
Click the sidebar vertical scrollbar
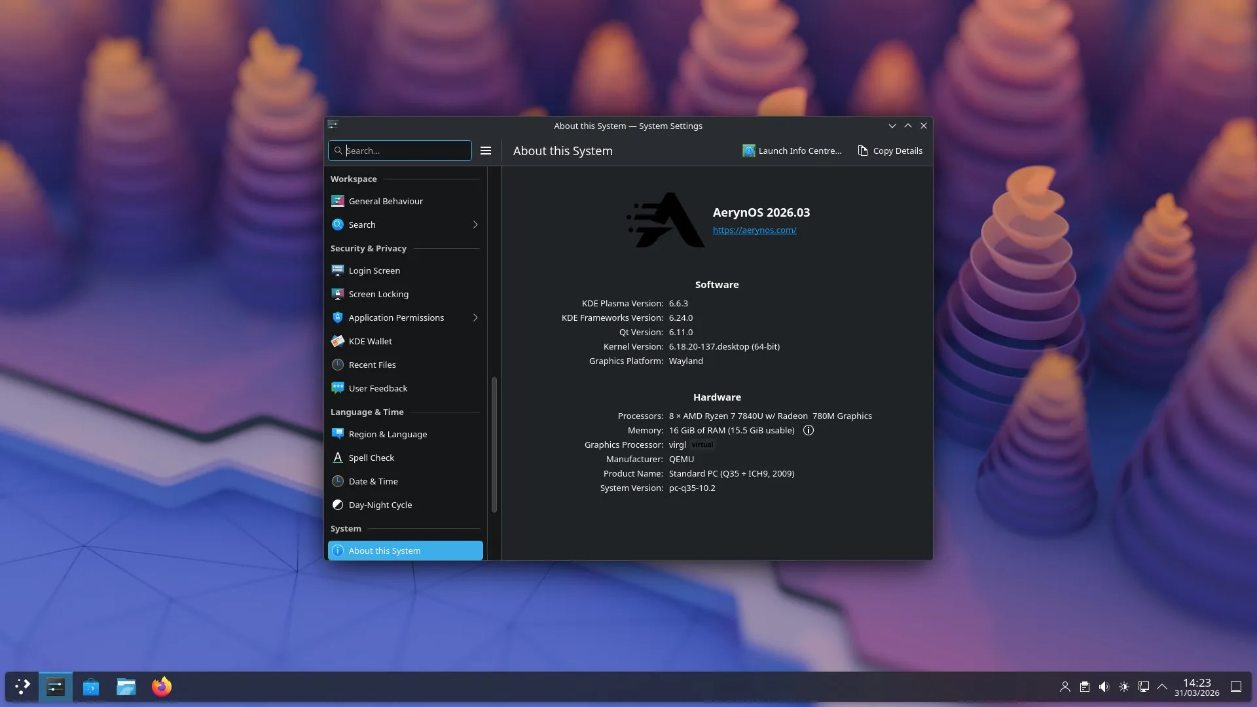pos(494,445)
